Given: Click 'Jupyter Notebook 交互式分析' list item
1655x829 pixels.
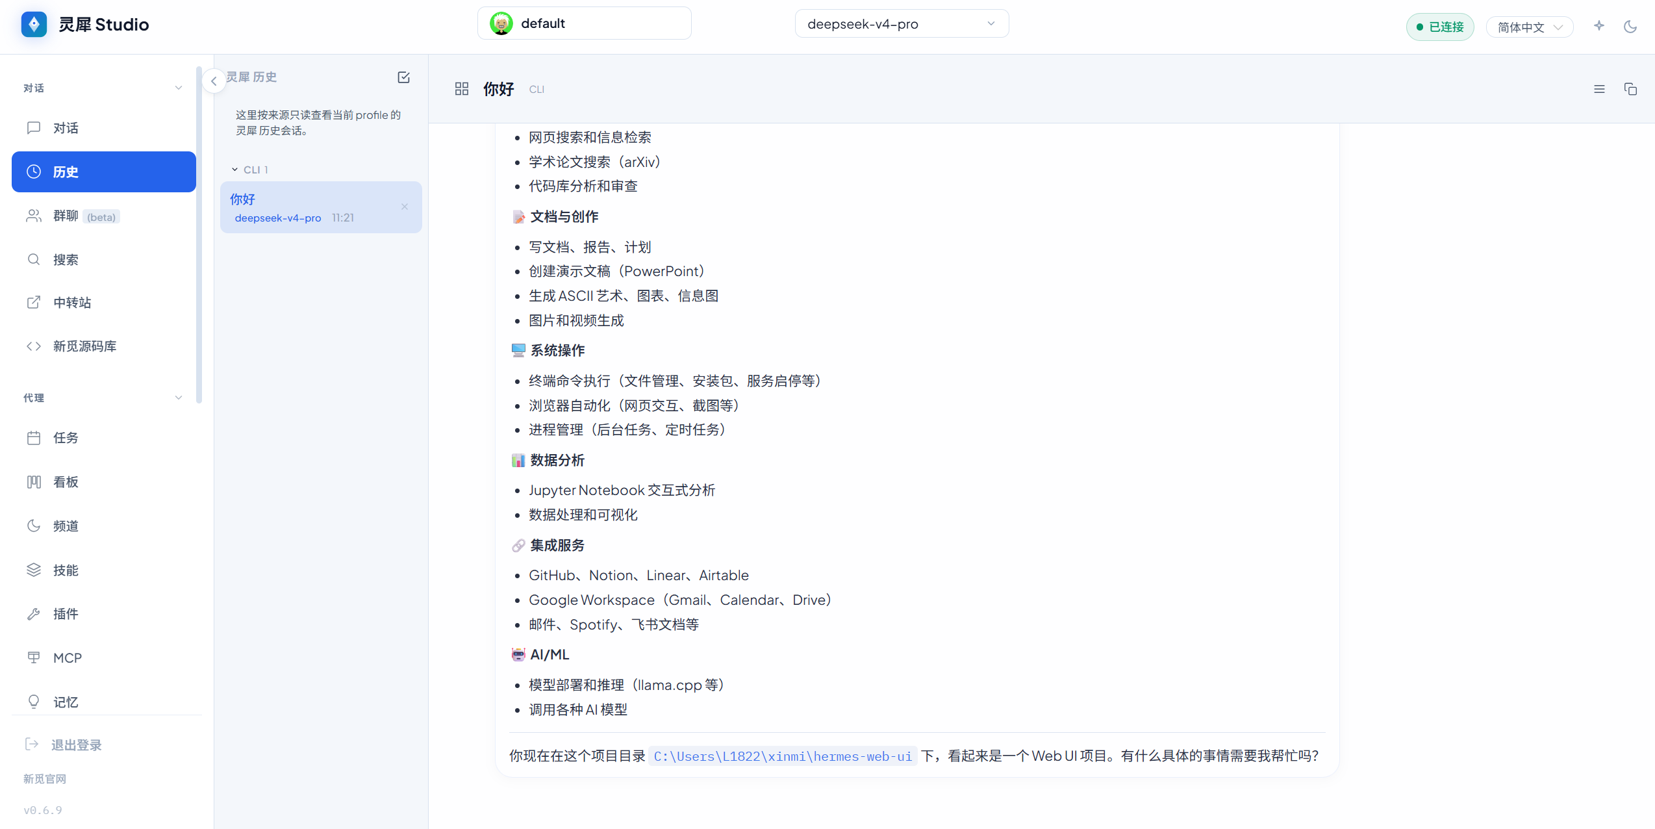Looking at the screenshot, I should pyautogui.click(x=622, y=490).
